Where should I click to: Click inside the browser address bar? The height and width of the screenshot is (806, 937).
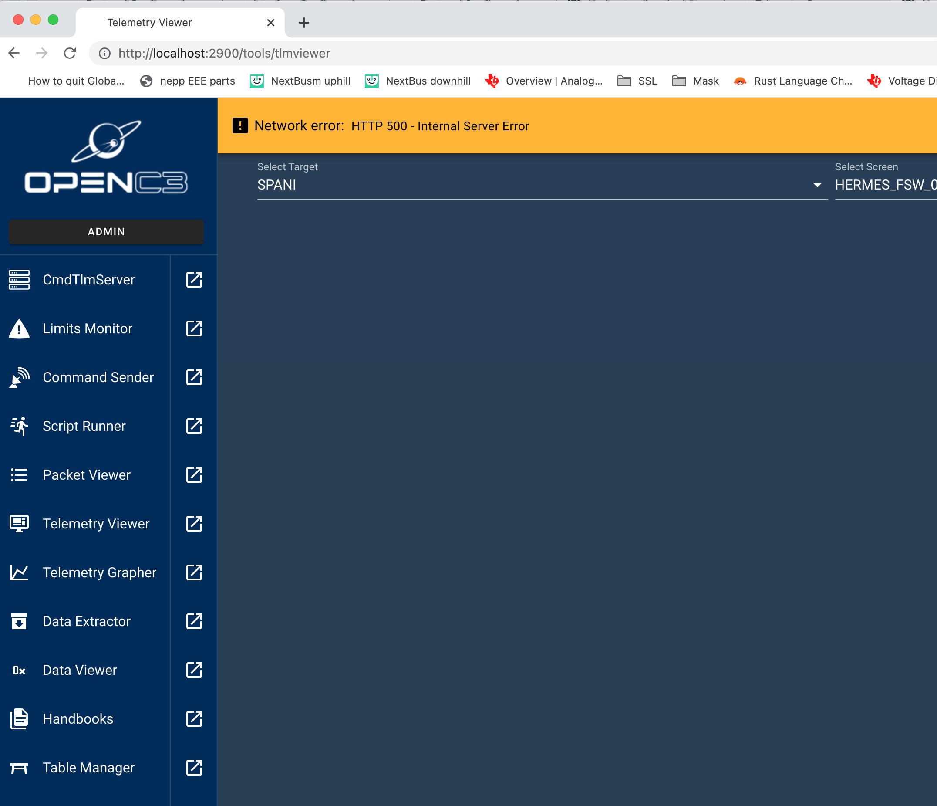(x=317, y=53)
